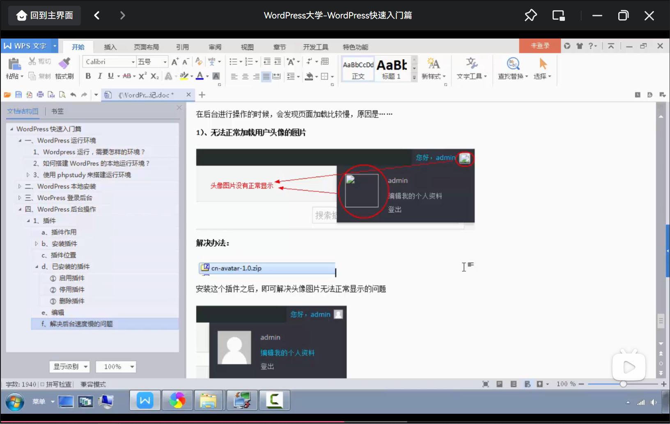Screen dimensions: 670x424
Task: Open the 显示级别 dropdown
Action: 69,367
